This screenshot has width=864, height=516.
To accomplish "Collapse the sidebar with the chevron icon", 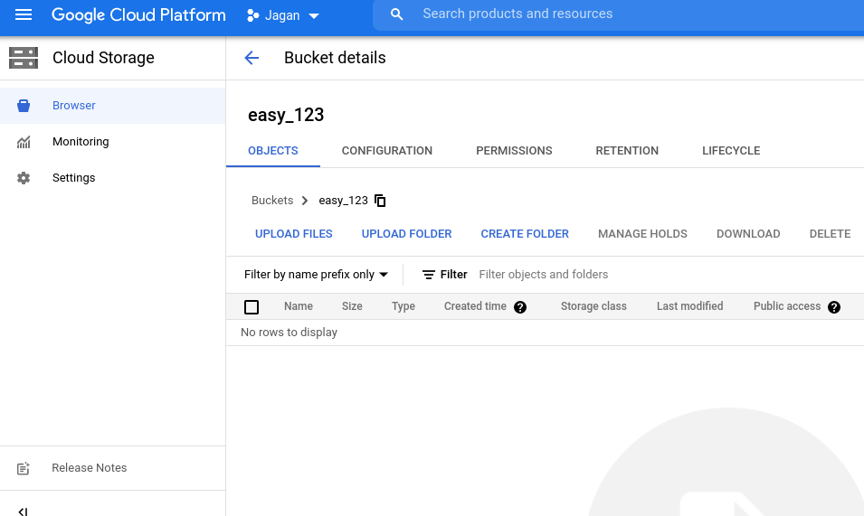I will tap(23, 511).
